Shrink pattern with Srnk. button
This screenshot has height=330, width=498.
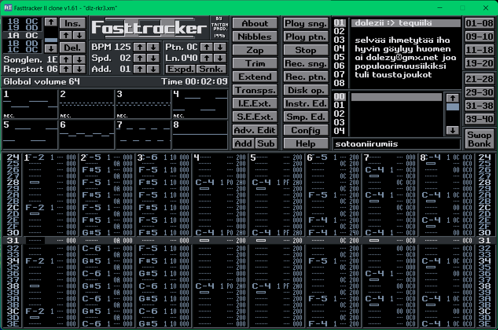pos(211,69)
